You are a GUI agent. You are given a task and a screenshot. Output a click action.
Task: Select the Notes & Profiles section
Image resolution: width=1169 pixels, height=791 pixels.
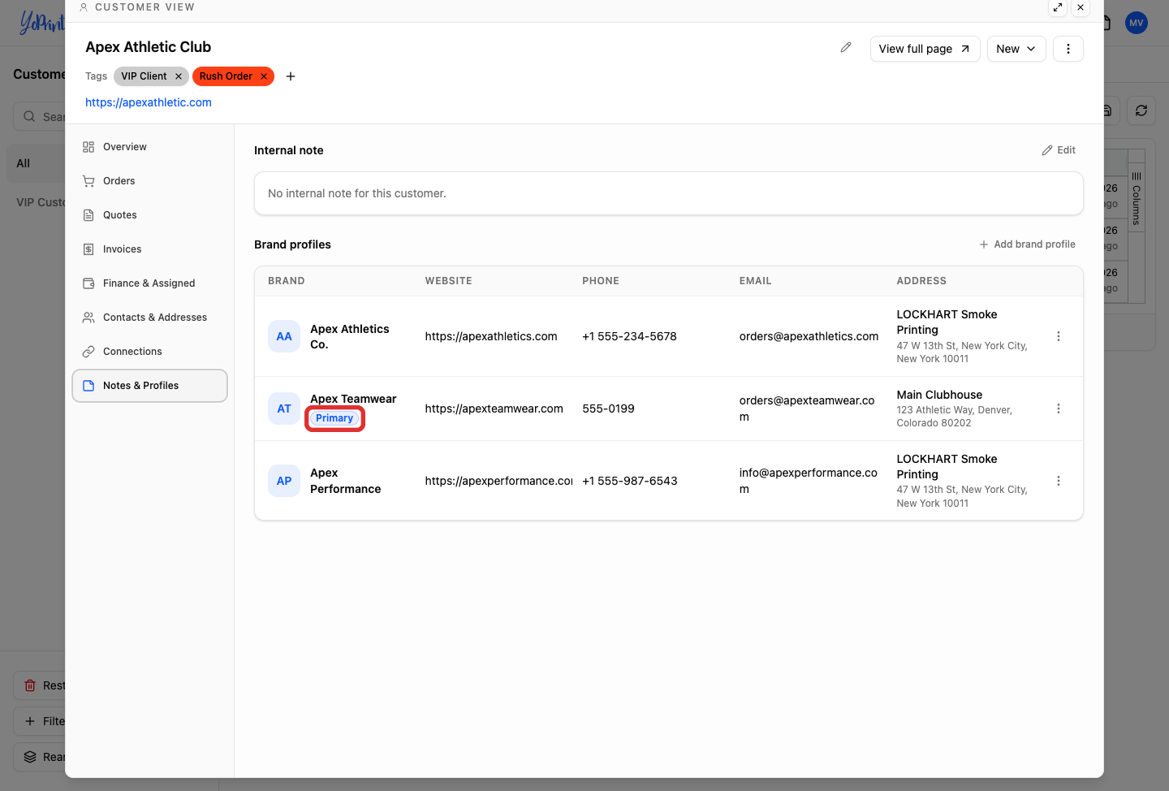149,386
